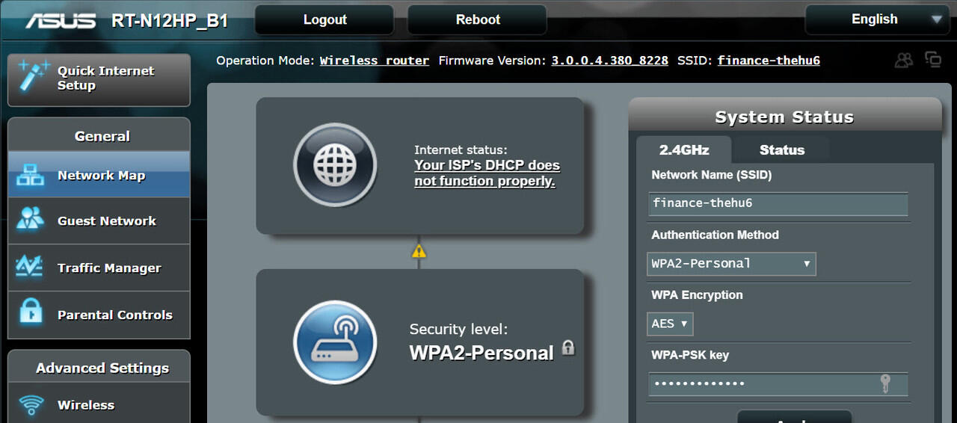Click the Internet status globe icon
Viewport: 957px width, 423px height.
point(335,165)
